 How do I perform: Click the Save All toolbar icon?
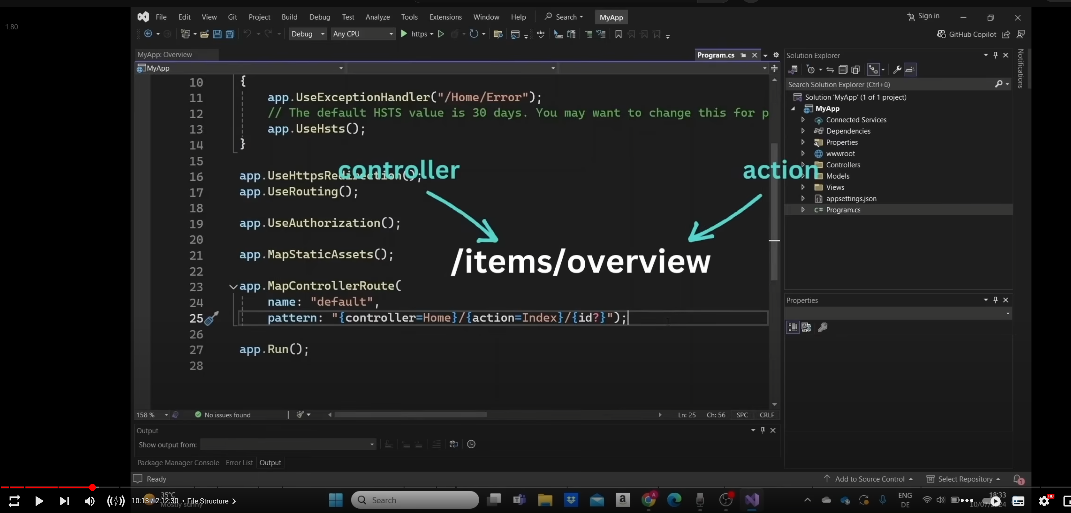click(x=230, y=34)
